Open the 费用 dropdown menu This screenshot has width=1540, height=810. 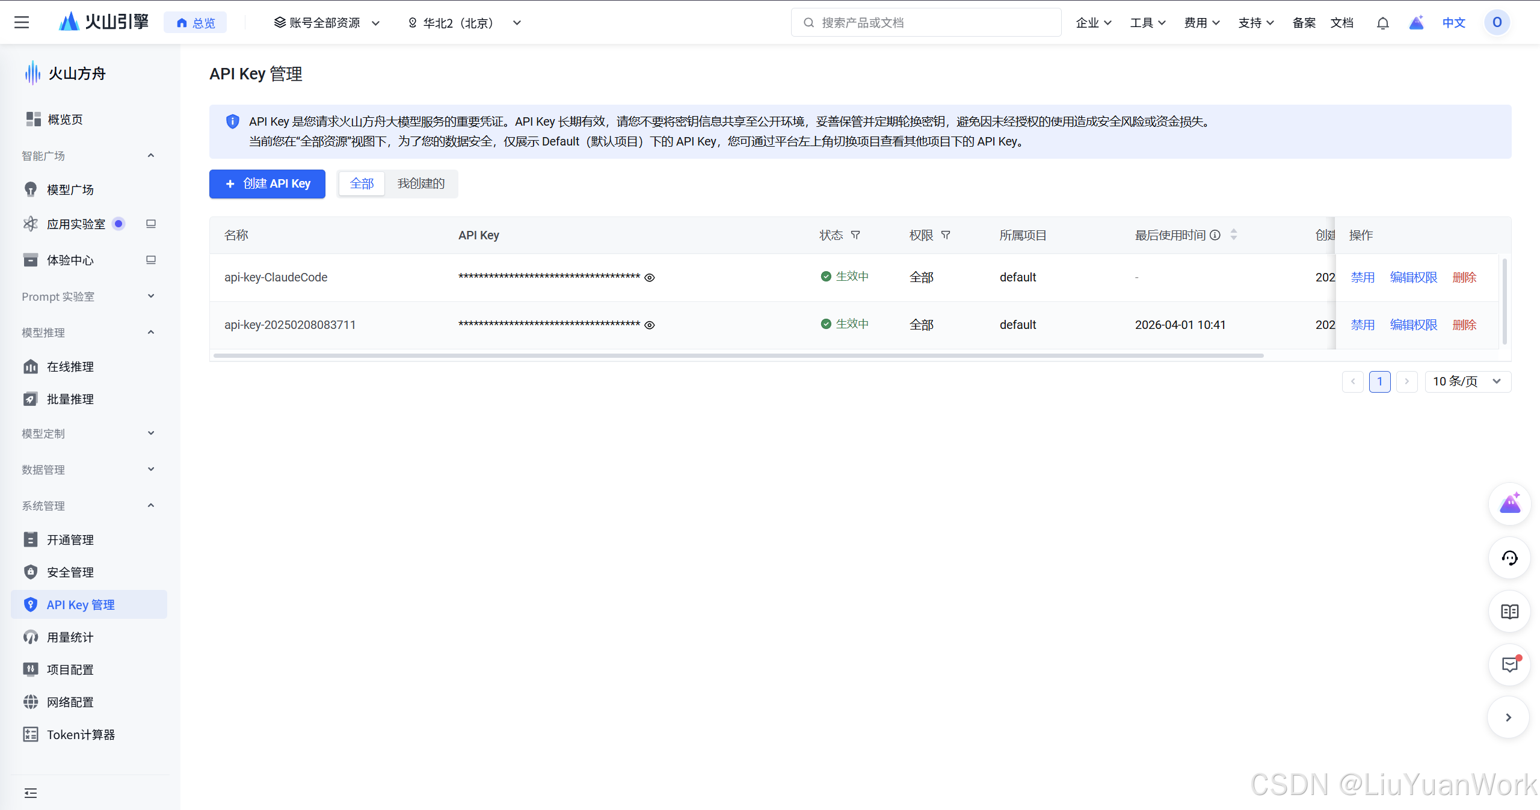click(x=1202, y=23)
